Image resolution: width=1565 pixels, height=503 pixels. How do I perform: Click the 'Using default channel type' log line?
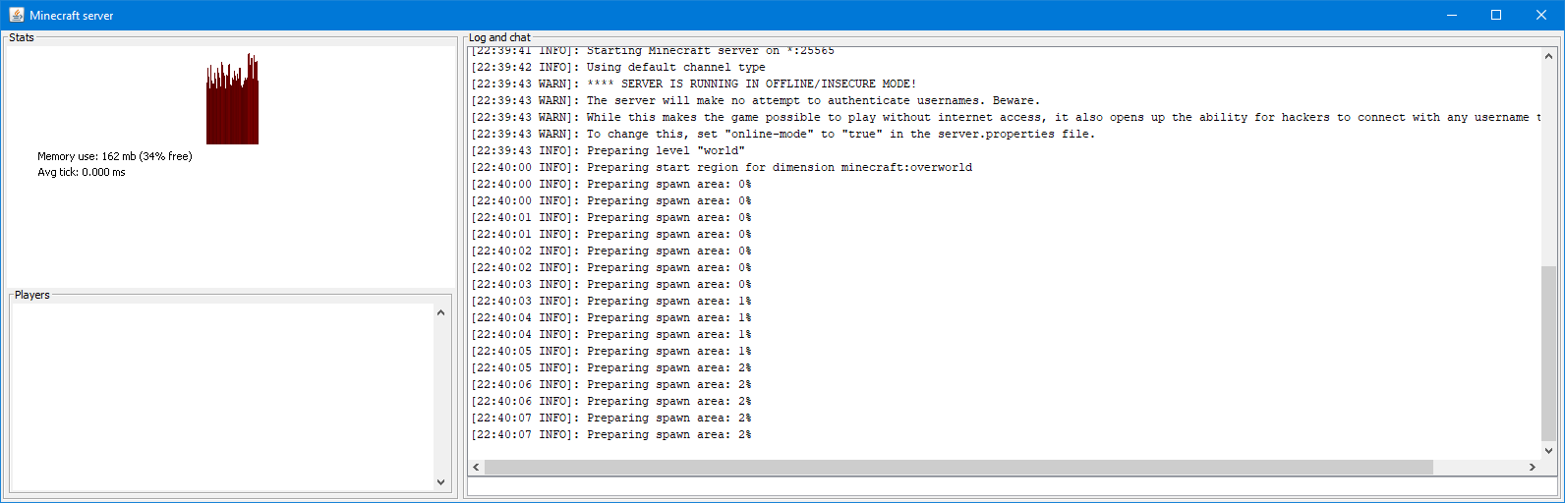coord(618,67)
